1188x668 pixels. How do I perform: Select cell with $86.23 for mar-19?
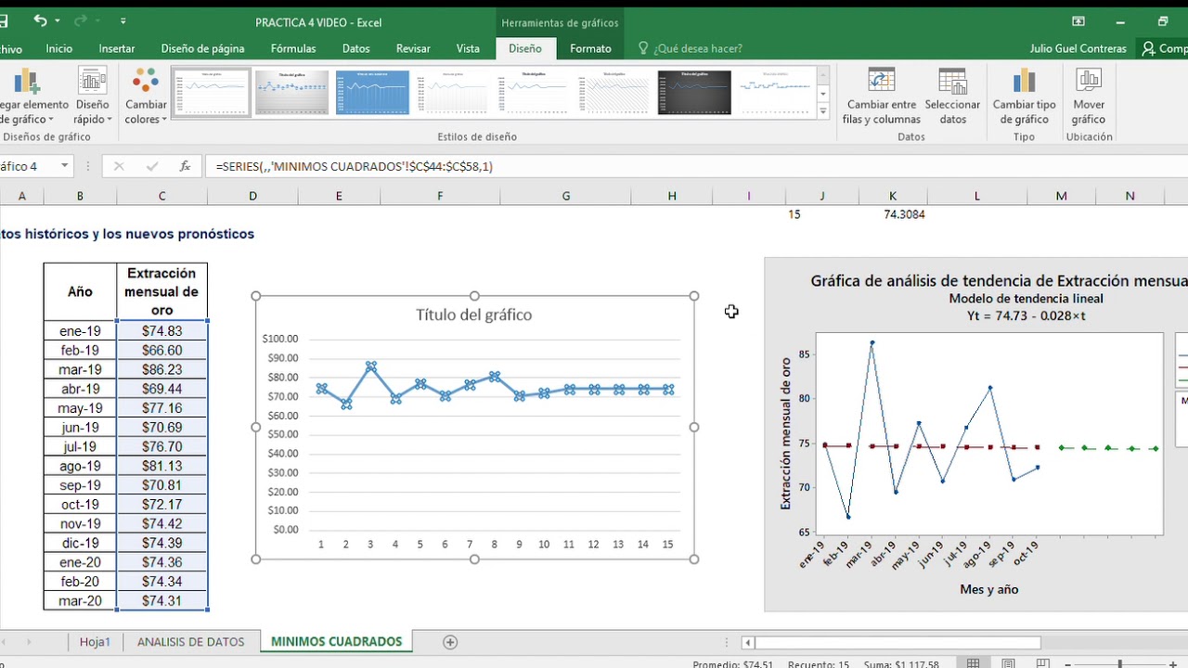tap(161, 369)
